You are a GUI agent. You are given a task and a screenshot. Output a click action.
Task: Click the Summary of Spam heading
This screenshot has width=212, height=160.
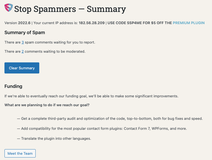[25, 32]
